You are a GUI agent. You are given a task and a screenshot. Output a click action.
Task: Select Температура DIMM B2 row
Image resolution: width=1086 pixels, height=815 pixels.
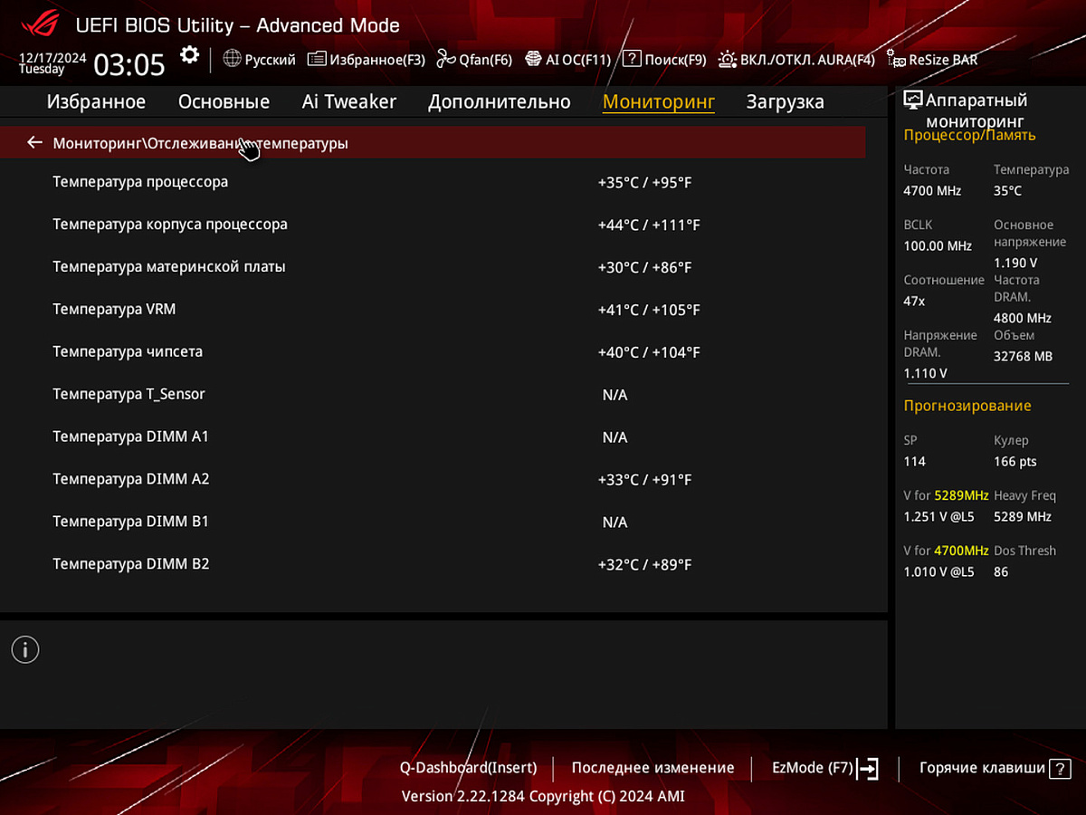point(433,565)
